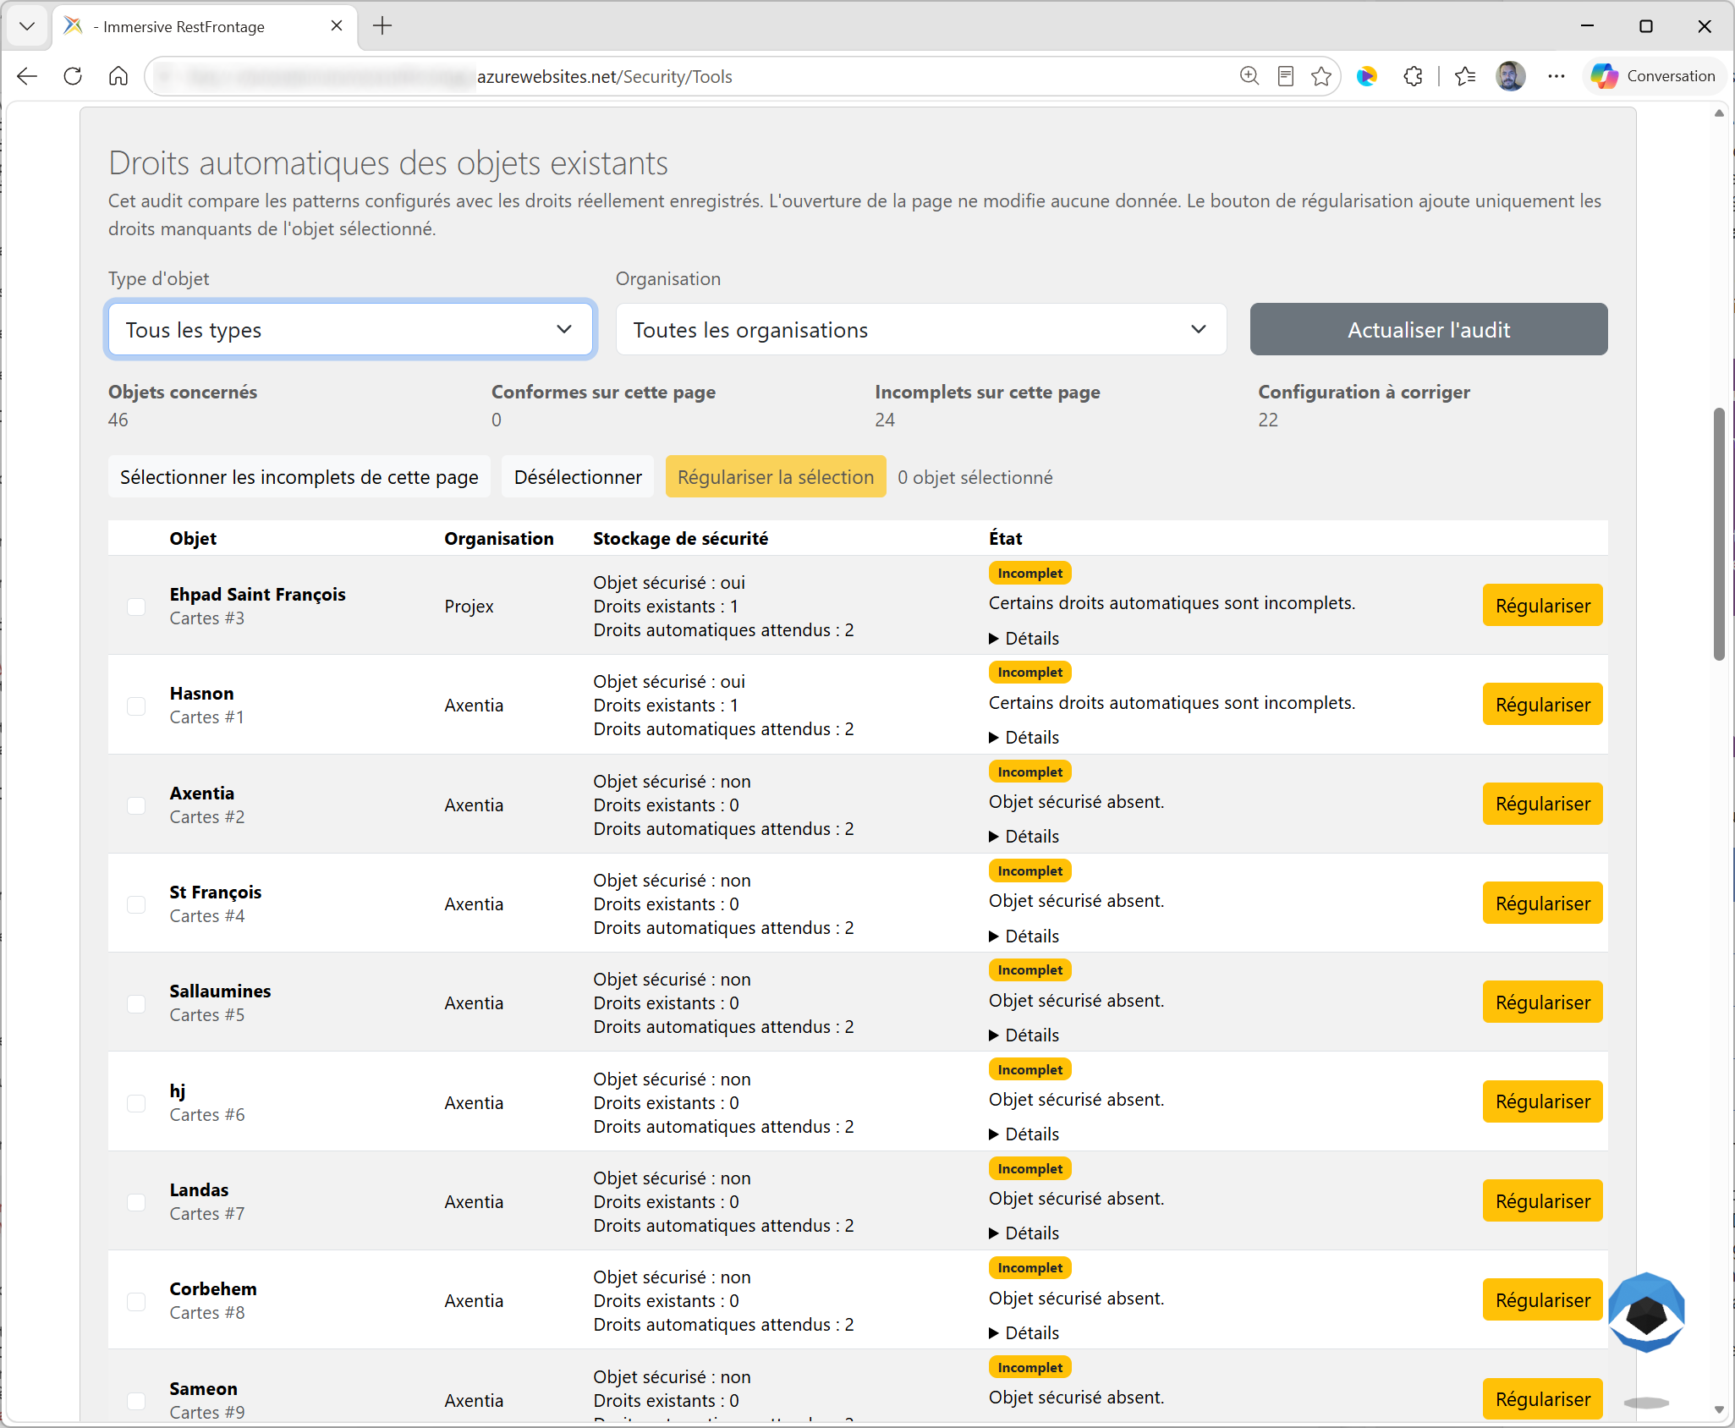Expand Détails for Sallaumines

(x=1024, y=1035)
